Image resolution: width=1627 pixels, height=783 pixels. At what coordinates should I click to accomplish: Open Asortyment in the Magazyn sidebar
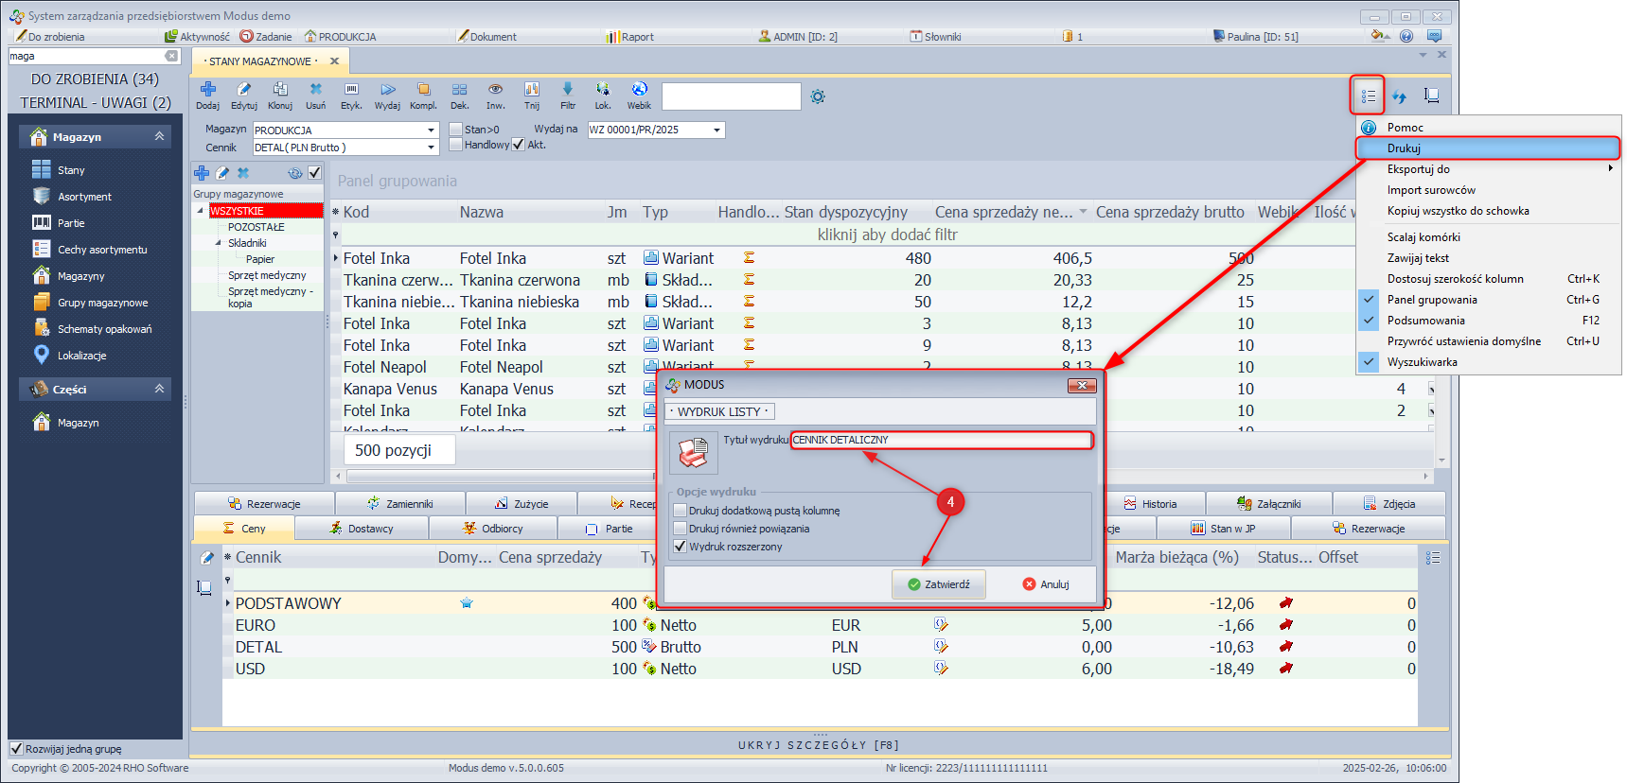(84, 197)
